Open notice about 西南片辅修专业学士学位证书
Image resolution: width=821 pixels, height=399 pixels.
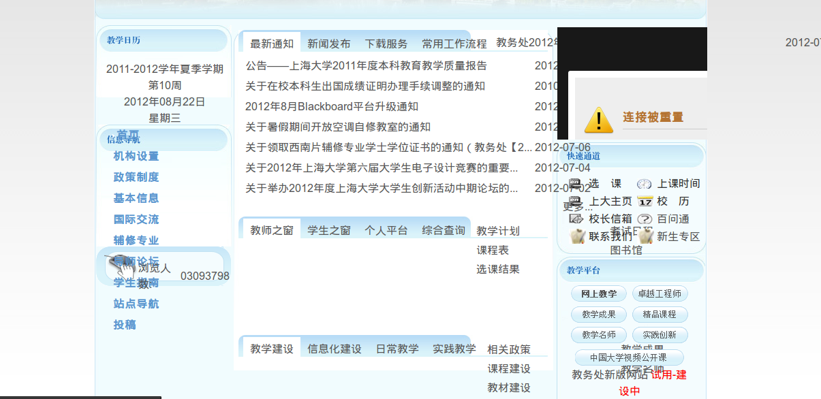tap(389, 148)
